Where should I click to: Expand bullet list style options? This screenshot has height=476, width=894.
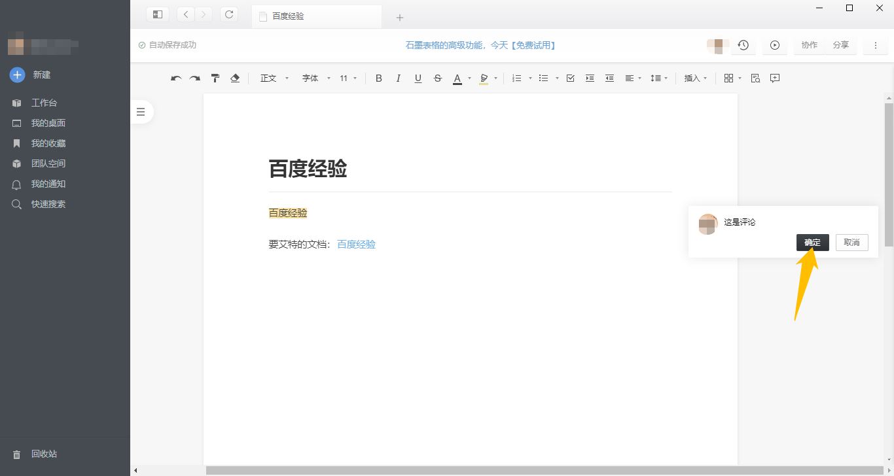[x=557, y=78]
